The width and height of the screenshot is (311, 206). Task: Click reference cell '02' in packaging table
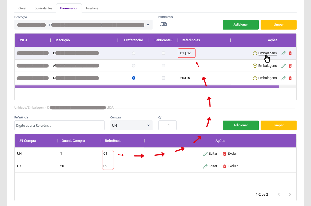[105, 166]
